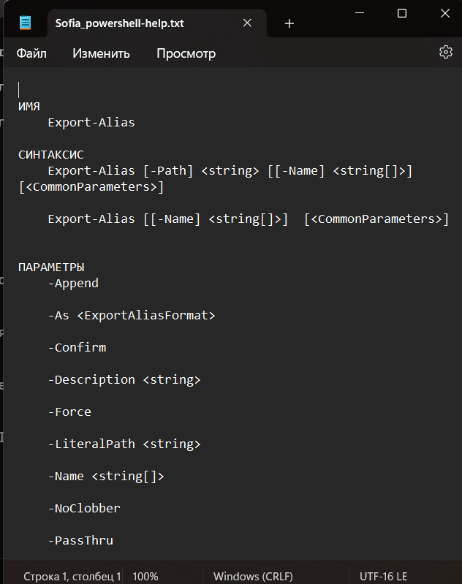
Task: Open the Изменить menu
Action: point(101,53)
